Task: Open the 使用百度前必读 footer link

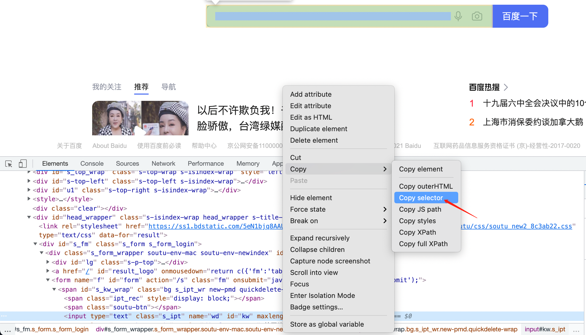Action: pyautogui.click(x=159, y=146)
